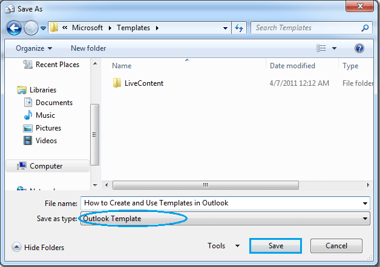Click the LiveContent folder icon
Viewport: 380px width, 267px height.
click(x=117, y=83)
